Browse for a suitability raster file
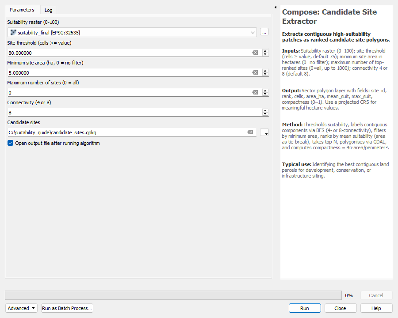The width and height of the screenshot is (398, 318). [x=264, y=32]
